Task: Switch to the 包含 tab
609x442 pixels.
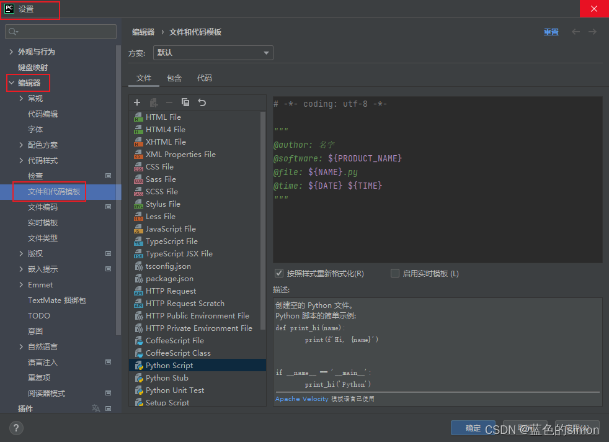Action: pos(174,78)
